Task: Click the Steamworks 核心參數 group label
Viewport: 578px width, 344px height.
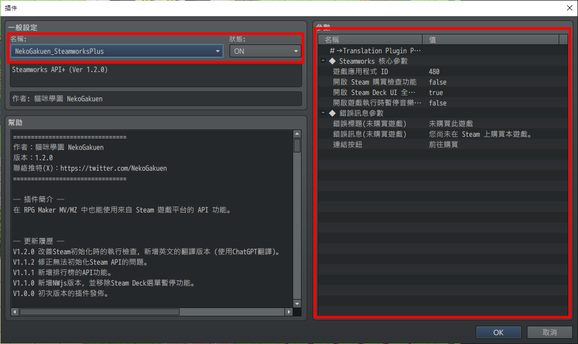Action: (373, 61)
